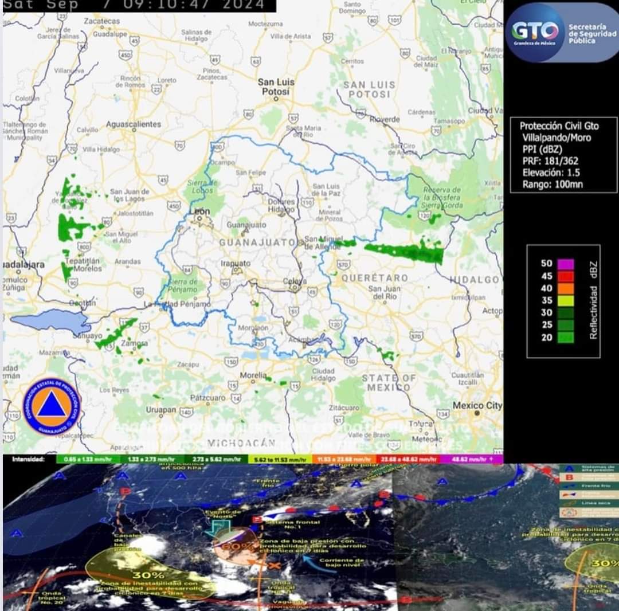Click the GTO Grandeza de México logo
Viewport: 619px width, 611px height.
535,32
